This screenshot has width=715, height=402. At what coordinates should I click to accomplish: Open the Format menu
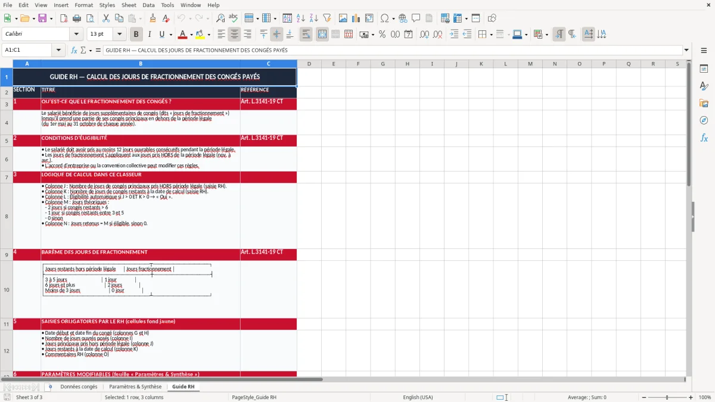click(x=83, y=5)
